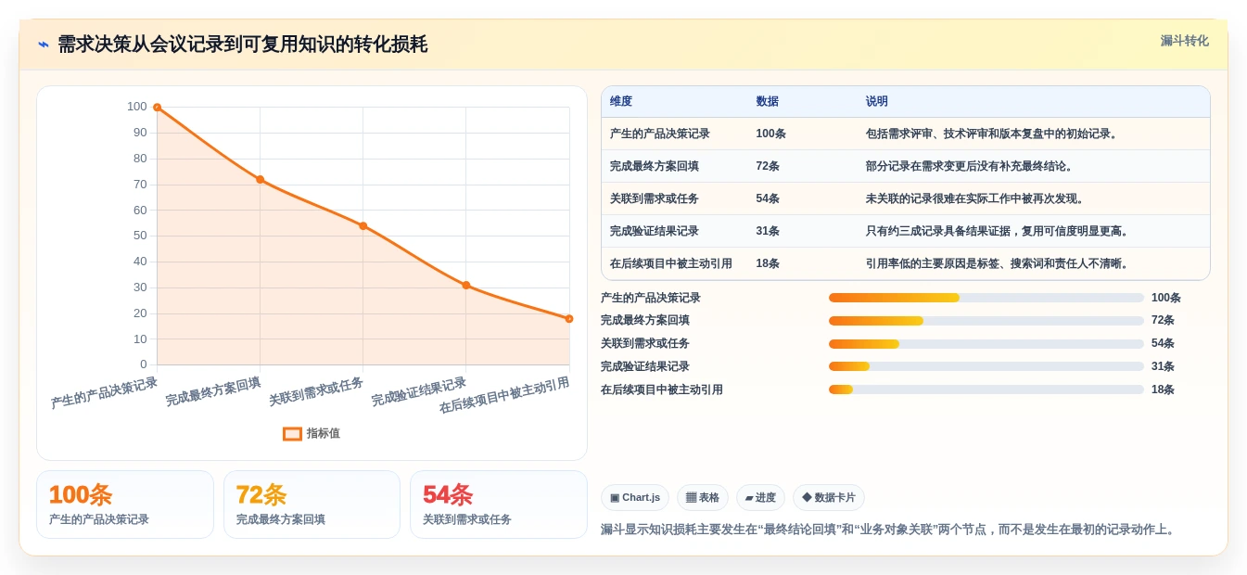Viewport: 1247px width, 575px height.
Task: Click the 100条 progress bar
Action: [986, 298]
